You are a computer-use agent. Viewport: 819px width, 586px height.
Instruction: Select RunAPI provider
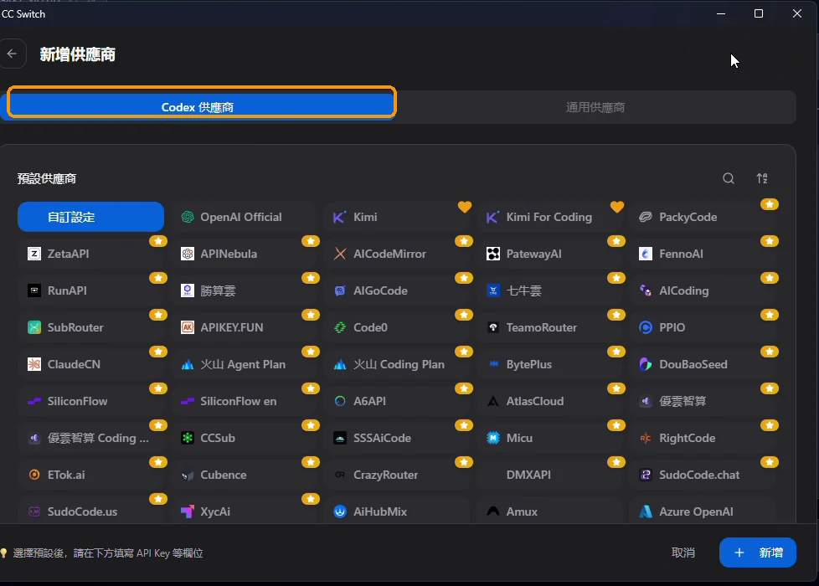91,290
